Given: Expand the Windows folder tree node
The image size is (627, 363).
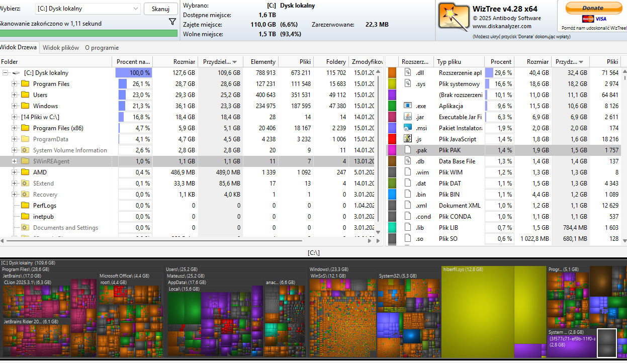Looking at the screenshot, I should click(x=14, y=106).
